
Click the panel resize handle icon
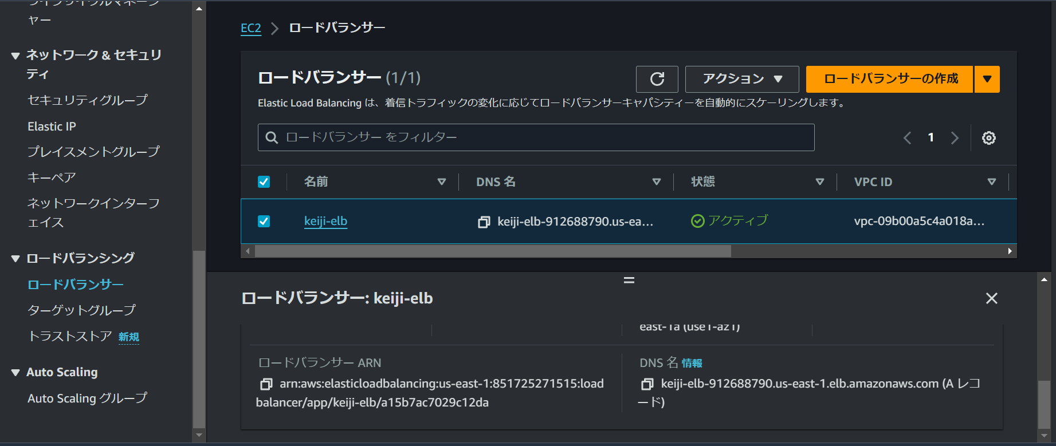pyautogui.click(x=629, y=281)
